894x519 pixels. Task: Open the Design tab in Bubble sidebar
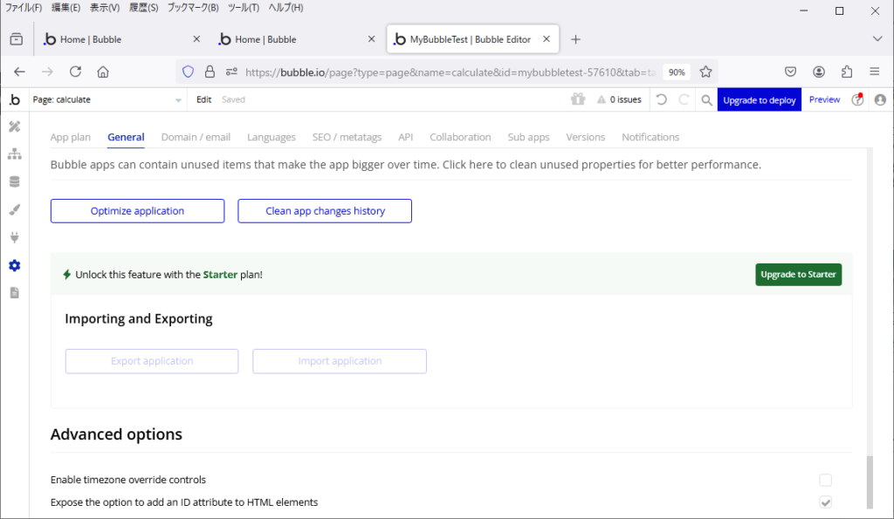[x=15, y=126]
